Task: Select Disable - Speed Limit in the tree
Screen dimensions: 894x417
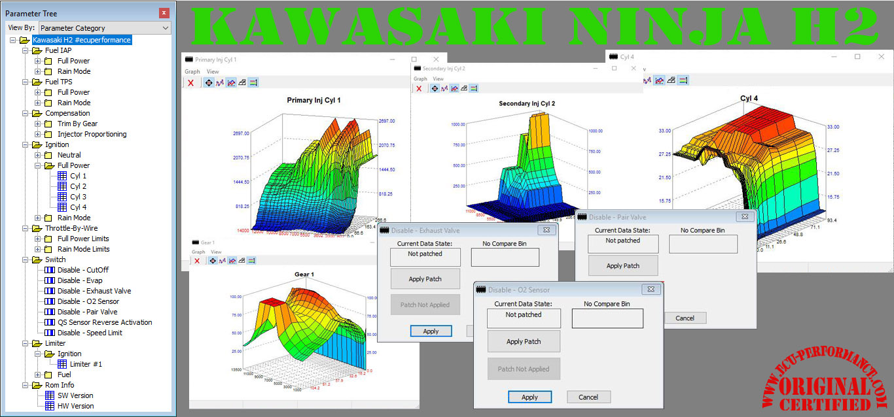Action: 90,333
